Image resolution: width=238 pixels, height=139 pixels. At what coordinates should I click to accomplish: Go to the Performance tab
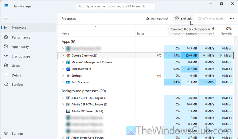coord(29,37)
